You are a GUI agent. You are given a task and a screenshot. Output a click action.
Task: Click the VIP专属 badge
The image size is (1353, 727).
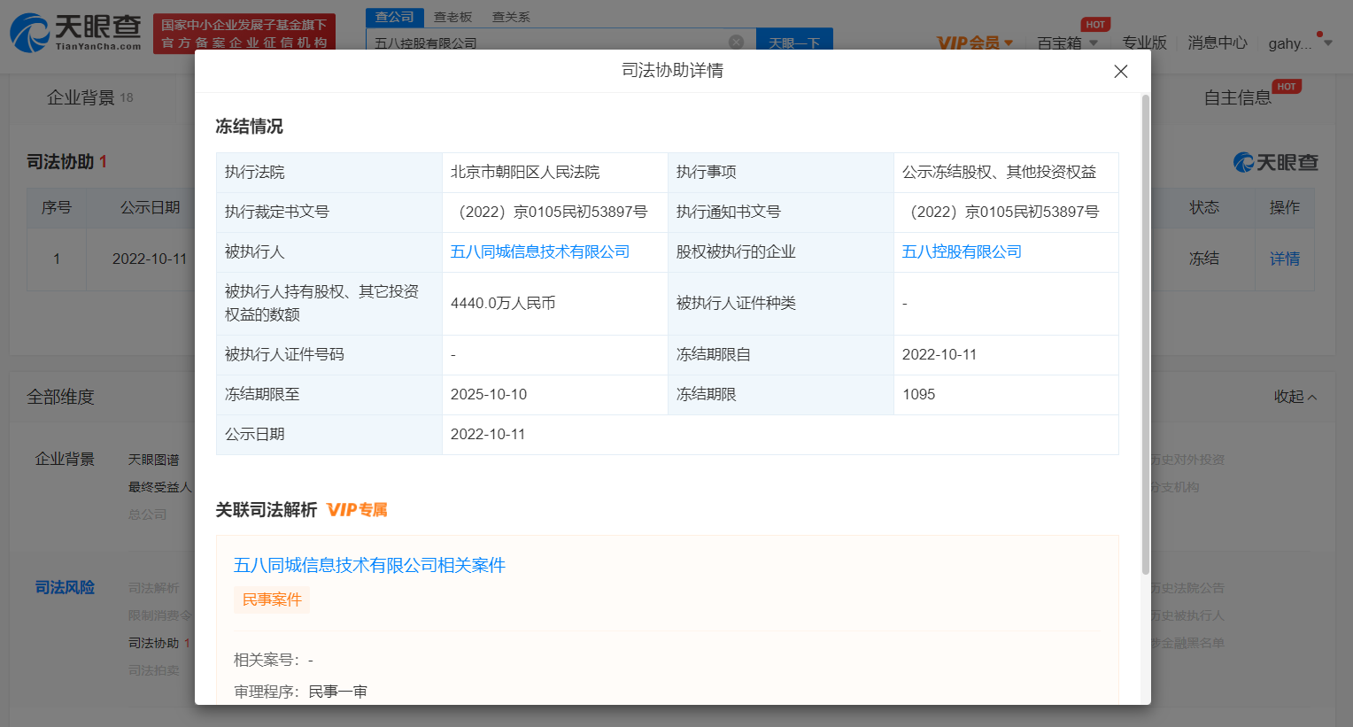pyautogui.click(x=357, y=510)
